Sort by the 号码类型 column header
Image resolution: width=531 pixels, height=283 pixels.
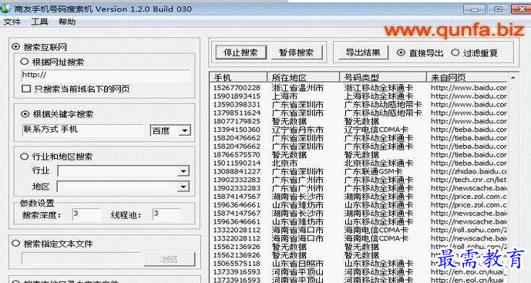pos(383,78)
